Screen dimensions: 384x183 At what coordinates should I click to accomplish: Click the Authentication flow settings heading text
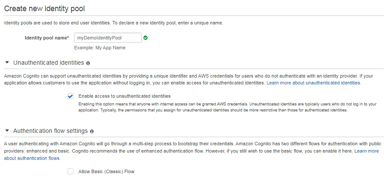(50, 131)
